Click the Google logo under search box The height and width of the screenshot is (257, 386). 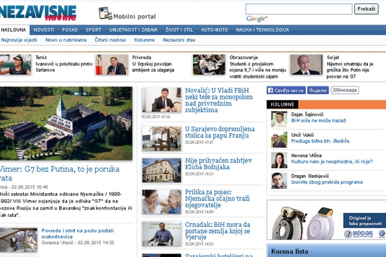pyautogui.click(x=256, y=19)
